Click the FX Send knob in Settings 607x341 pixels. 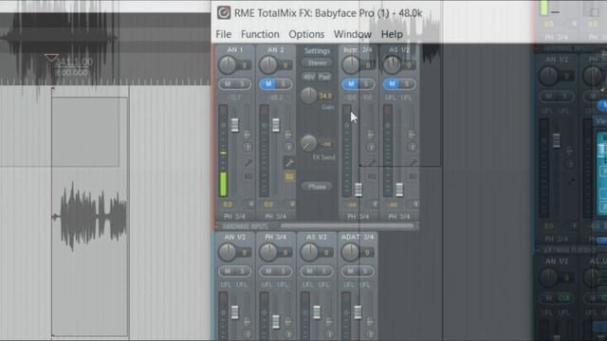pos(308,143)
